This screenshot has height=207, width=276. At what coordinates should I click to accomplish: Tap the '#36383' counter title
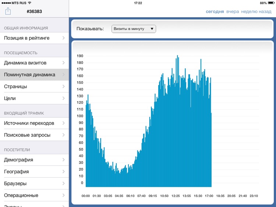click(x=34, y=11)
